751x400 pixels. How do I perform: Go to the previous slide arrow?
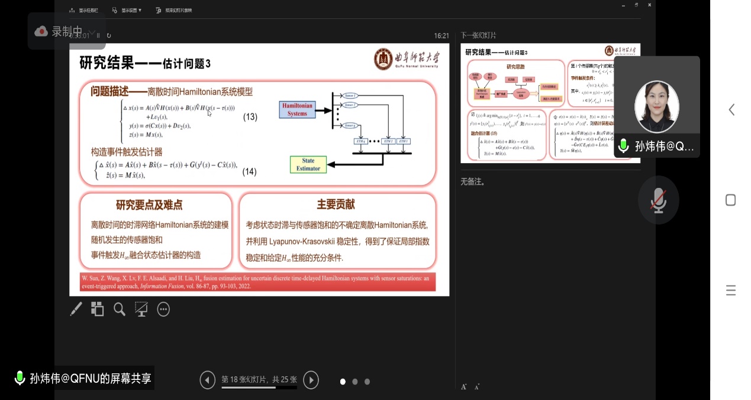point(208,380)
